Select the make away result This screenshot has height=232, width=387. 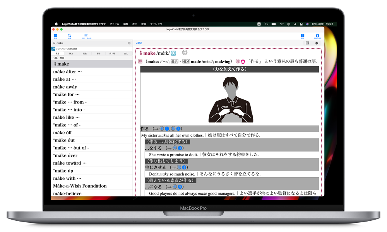[x=92, y=87]
